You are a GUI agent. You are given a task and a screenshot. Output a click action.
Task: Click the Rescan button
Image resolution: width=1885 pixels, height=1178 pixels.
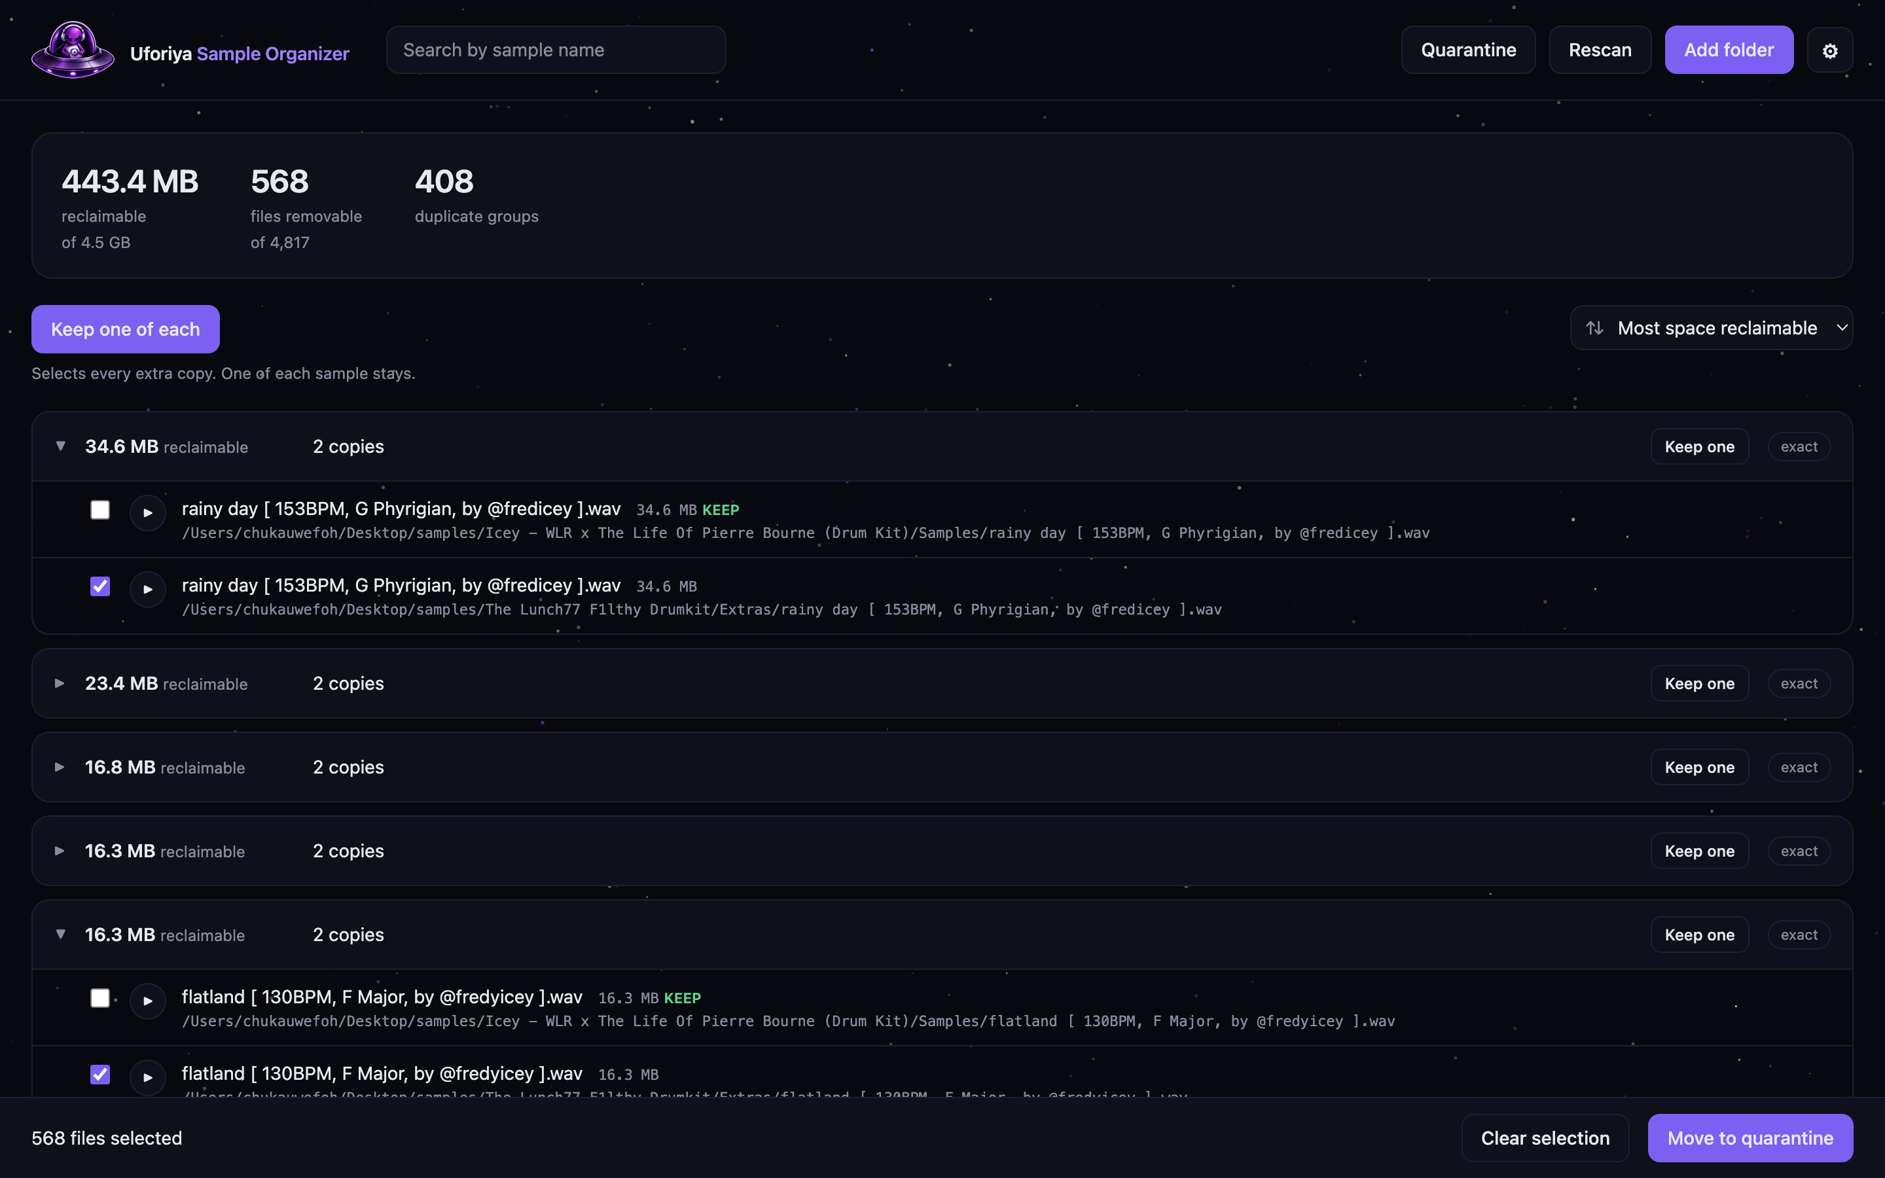click(x=1600, y=50)
